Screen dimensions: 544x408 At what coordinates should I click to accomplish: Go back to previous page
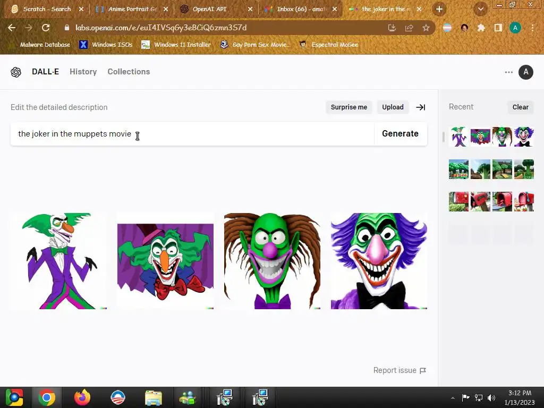[12, 28]
